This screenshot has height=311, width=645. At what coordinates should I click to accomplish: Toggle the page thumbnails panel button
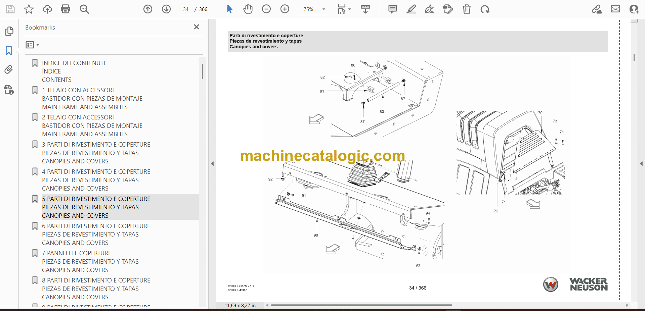[9, 31]
